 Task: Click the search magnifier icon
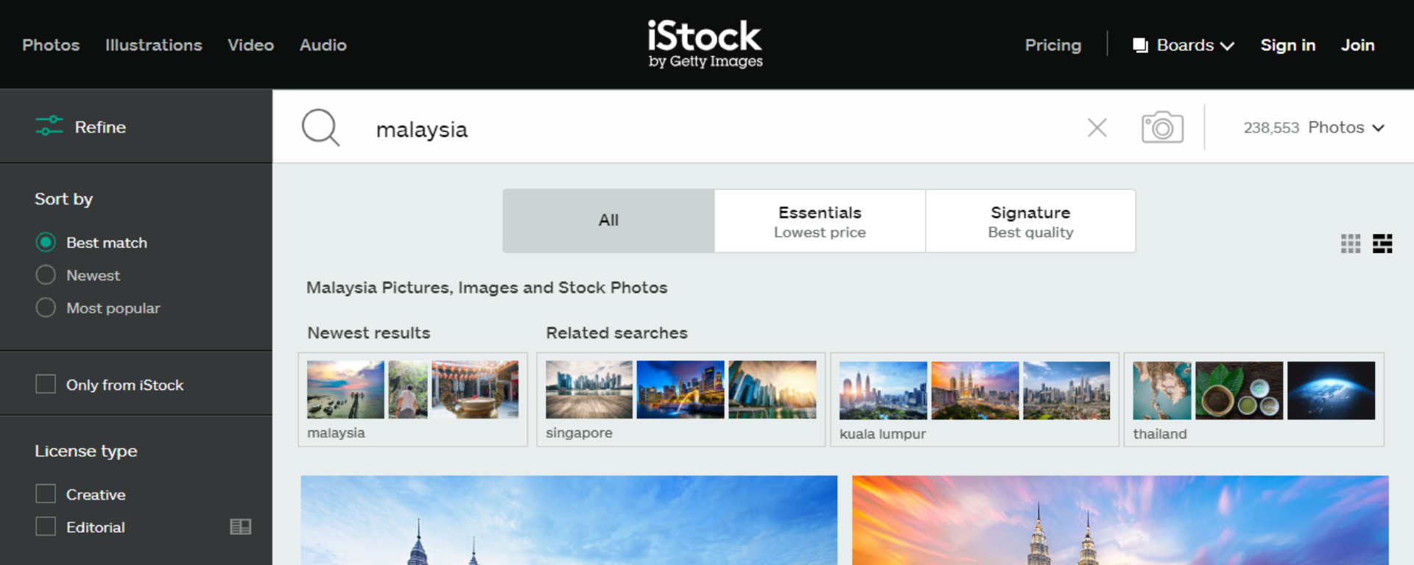point(321,128)
